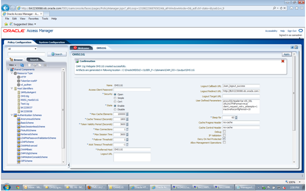This screenshot has width=306, height=191.
Task: Click the refresh icon in address bar
Action: (281, 8)
